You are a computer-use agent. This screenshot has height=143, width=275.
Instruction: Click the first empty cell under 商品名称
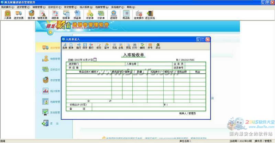[x=89, y=76]
